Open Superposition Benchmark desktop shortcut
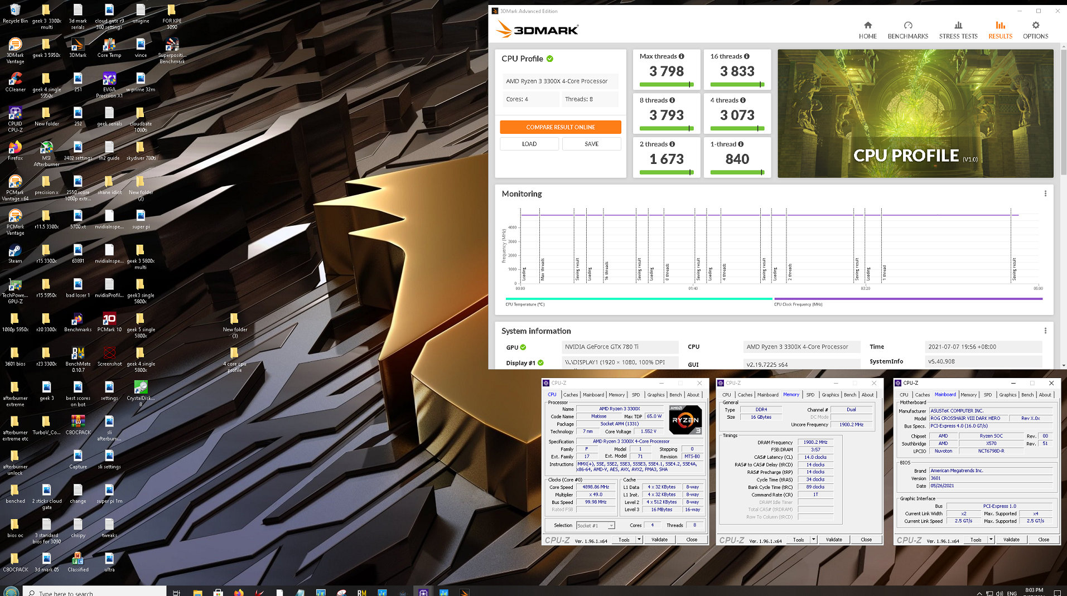 [172, 51]
